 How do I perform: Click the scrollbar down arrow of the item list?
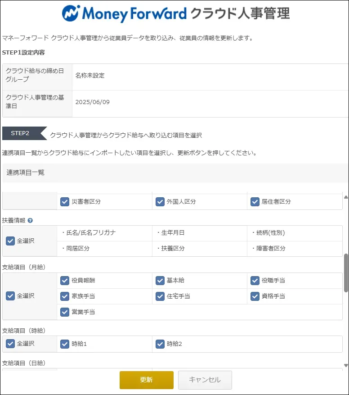pos(346,366)
